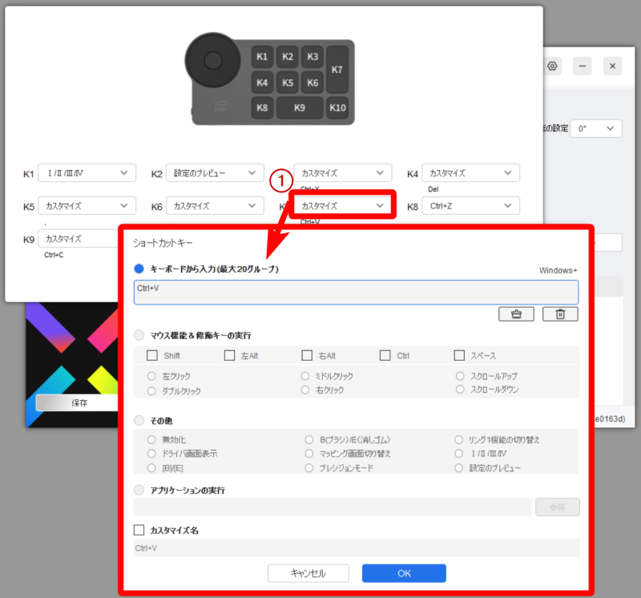This screenshot has width=641, height=598.
Task: Open the 0° rotation dropdown
Action: pos(595,129)
